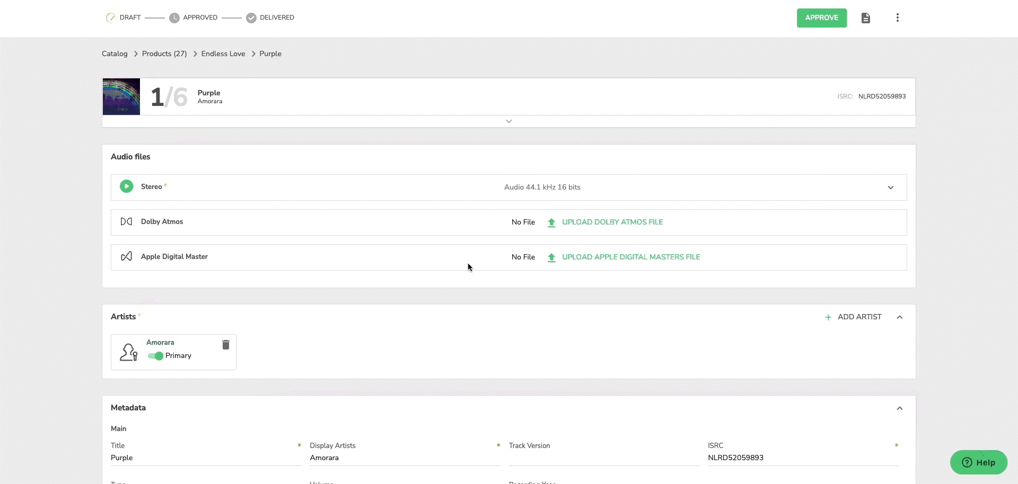Click the Apple Digital Master icon
Image resolution: width=1018 pixels, height=484 pixels.
coord(126,256)
